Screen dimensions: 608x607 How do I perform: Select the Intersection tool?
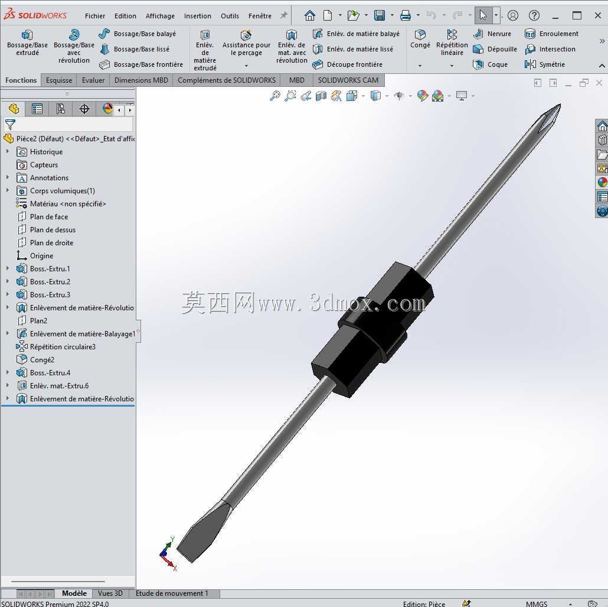(550, 49)
